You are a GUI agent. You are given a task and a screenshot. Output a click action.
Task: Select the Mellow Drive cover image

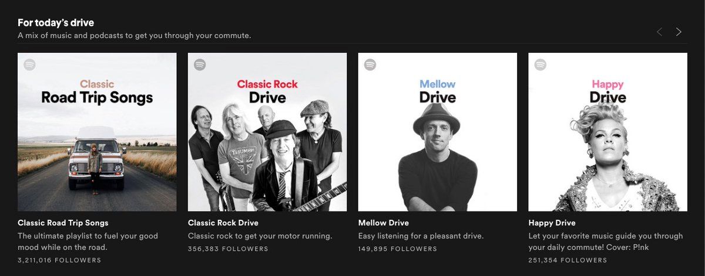pos(438,132)
